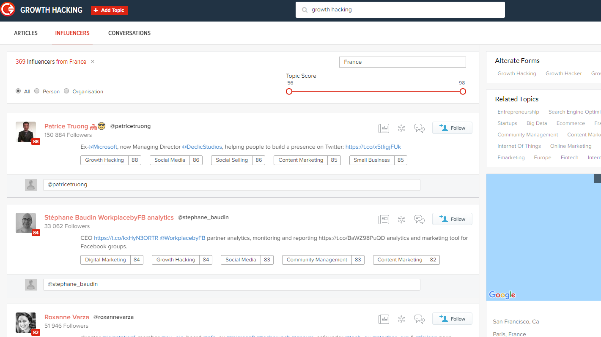The image size is (601, 337).
Task: Click the Digital Marketing 84 tag
Action: (112, 260)
